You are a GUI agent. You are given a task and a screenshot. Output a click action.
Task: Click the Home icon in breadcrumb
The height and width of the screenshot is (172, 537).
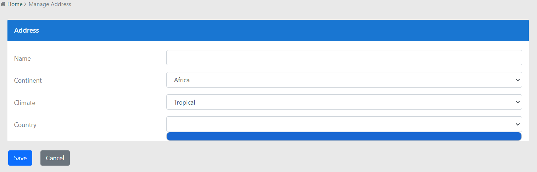[x=3, y=4]
